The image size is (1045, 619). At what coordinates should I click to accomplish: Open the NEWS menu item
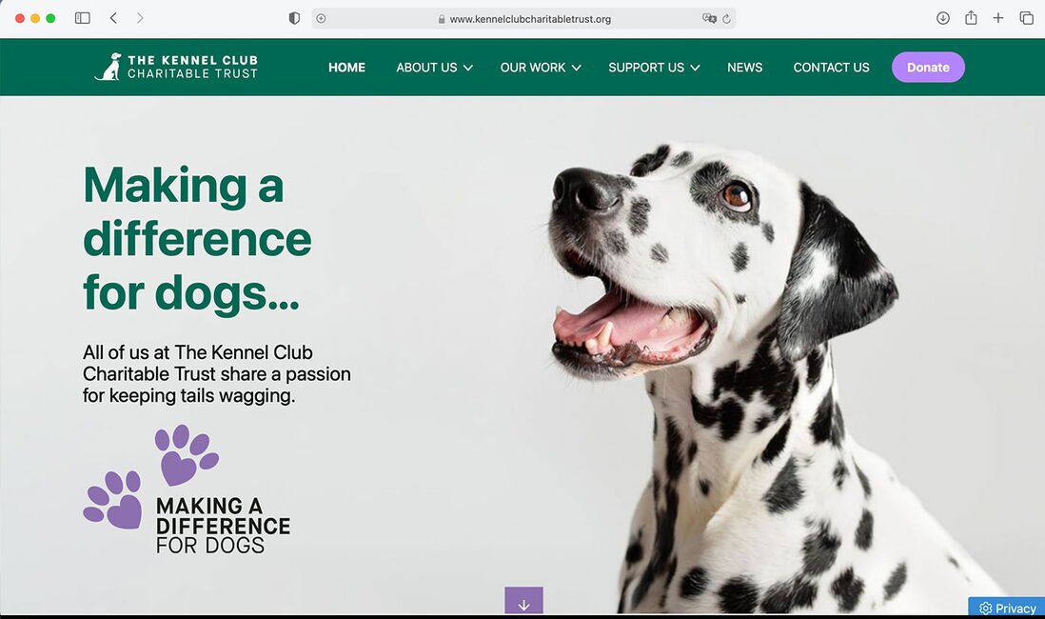pyautogui.click(x=744, y=68)
